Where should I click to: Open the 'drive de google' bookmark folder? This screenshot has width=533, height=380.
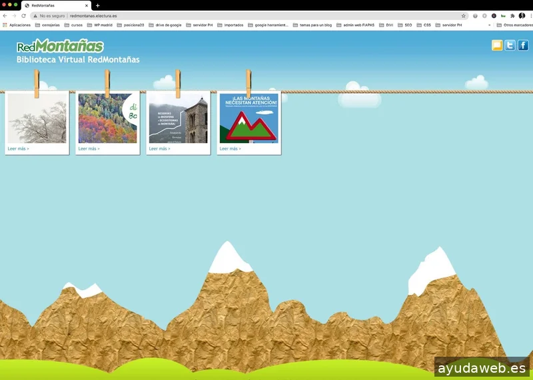[x=165, y=25]
